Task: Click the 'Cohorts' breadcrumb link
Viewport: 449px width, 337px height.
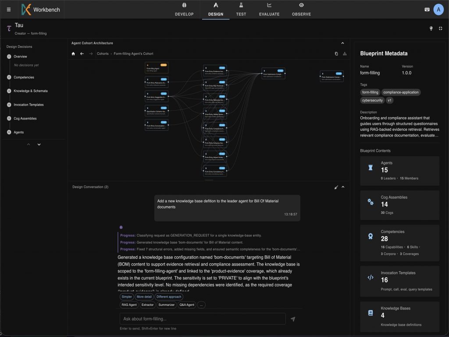Action: [x=103, y=54]
